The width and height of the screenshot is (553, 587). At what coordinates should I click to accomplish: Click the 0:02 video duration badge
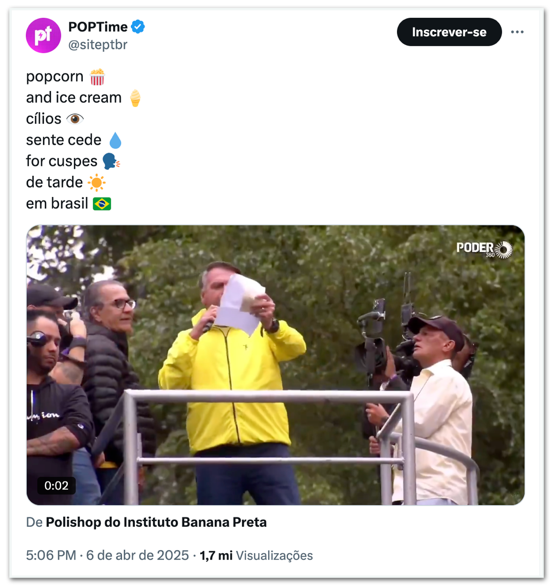pyautogui.click(x=56, y=485)
